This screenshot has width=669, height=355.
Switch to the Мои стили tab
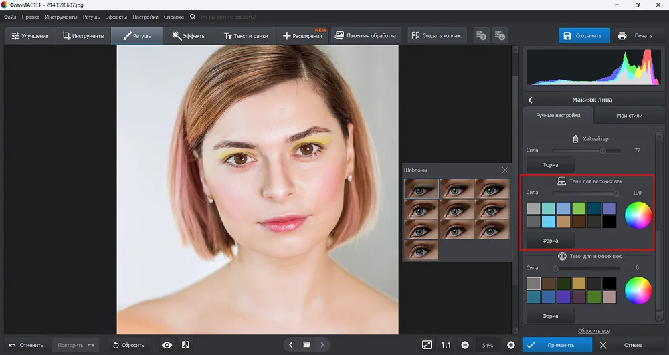coord(630,115)
